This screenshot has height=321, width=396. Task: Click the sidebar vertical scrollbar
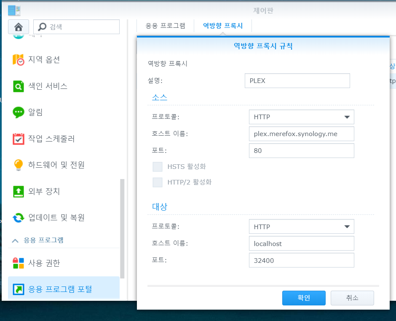122,229
